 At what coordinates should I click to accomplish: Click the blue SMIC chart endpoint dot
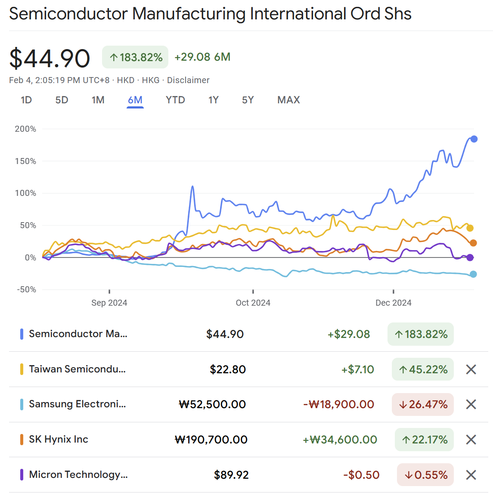(x=474, y=139)
